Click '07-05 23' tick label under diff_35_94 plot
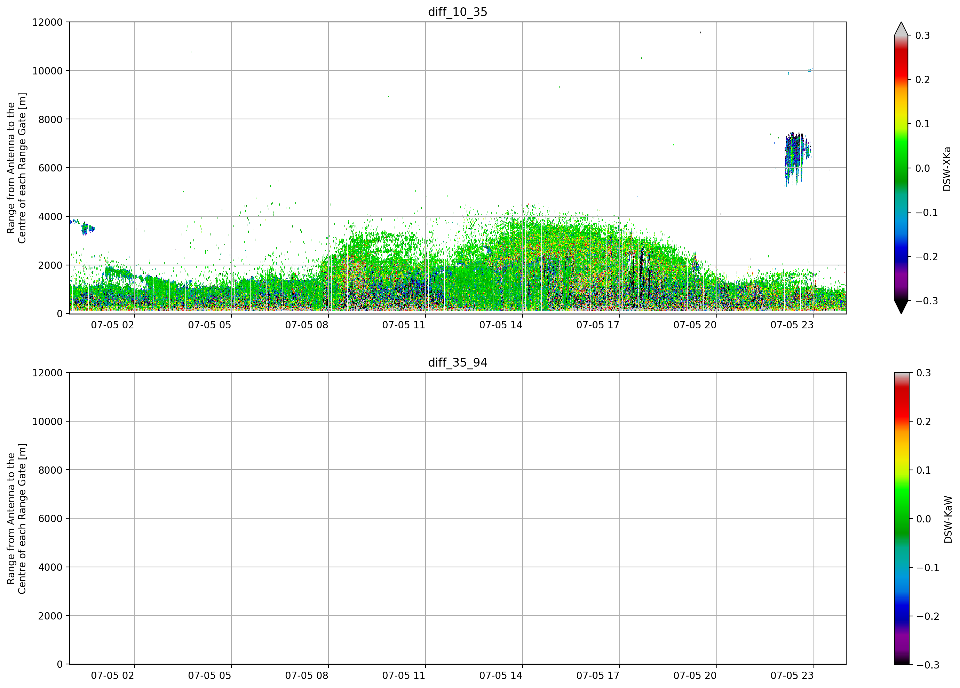The width and height of the screenshot is (960, 688). [x=792, y=676]
